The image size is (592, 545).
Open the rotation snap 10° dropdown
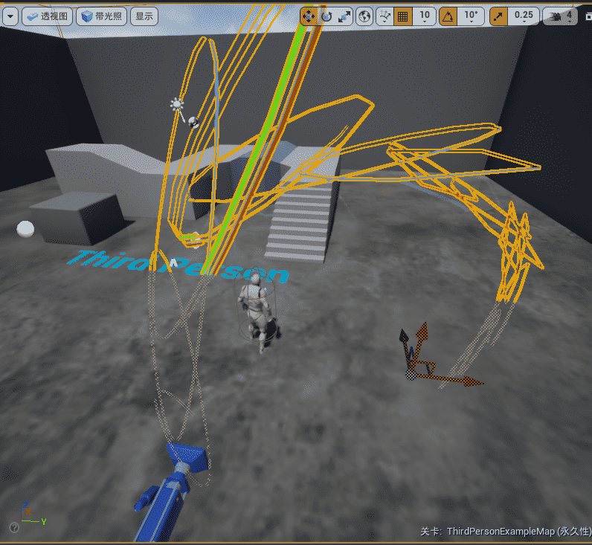[x=472, y=16]
